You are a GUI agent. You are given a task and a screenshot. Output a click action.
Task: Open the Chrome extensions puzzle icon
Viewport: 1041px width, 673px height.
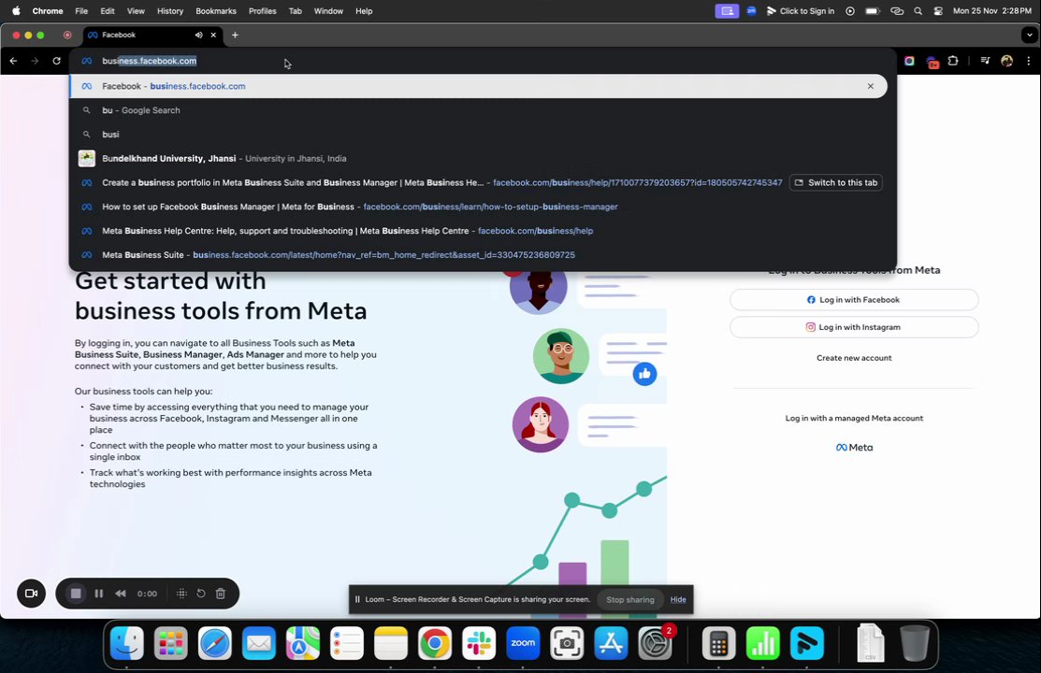pyautogui.click(x=953, y=61)
